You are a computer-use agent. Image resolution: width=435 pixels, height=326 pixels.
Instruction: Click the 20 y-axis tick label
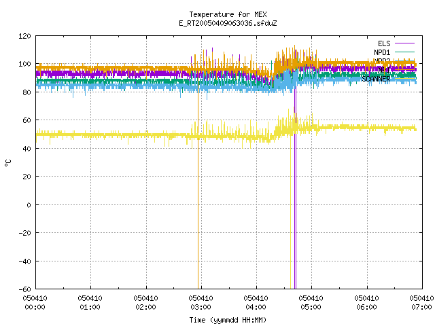[27, 177]
